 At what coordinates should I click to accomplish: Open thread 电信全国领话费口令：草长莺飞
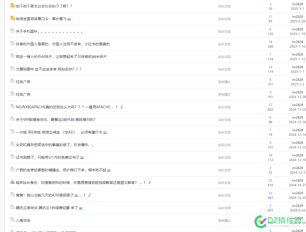tap(41, 19)
